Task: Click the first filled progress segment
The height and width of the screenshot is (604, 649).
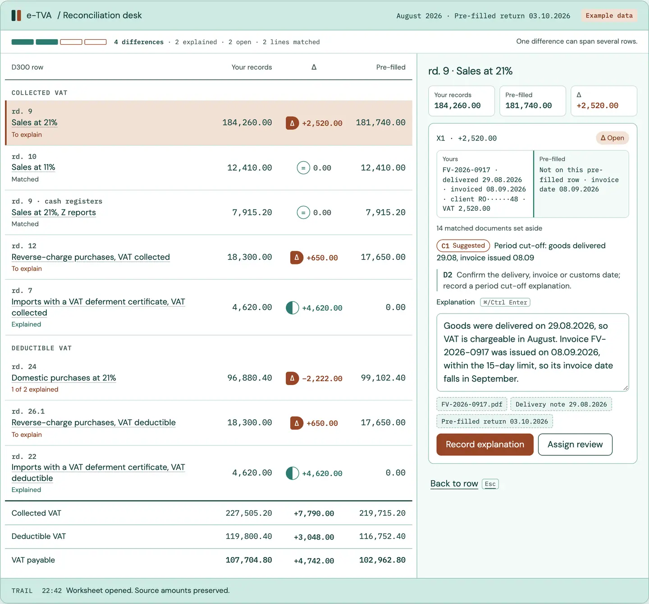Action: pyautogui.click(x=23, y=42)
